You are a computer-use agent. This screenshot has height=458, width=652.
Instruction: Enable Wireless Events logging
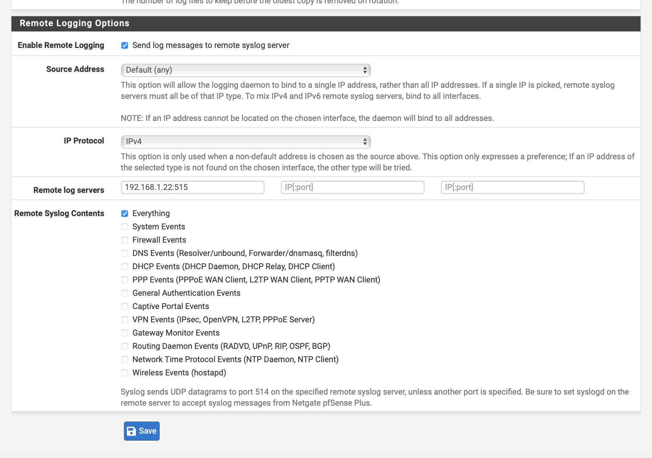click(125, 373)
